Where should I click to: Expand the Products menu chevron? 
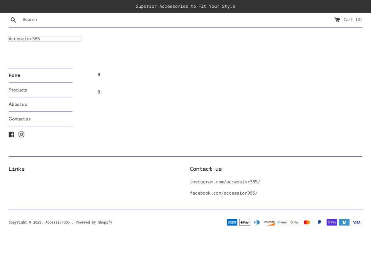pyautogui.click(x=99, y=92)
